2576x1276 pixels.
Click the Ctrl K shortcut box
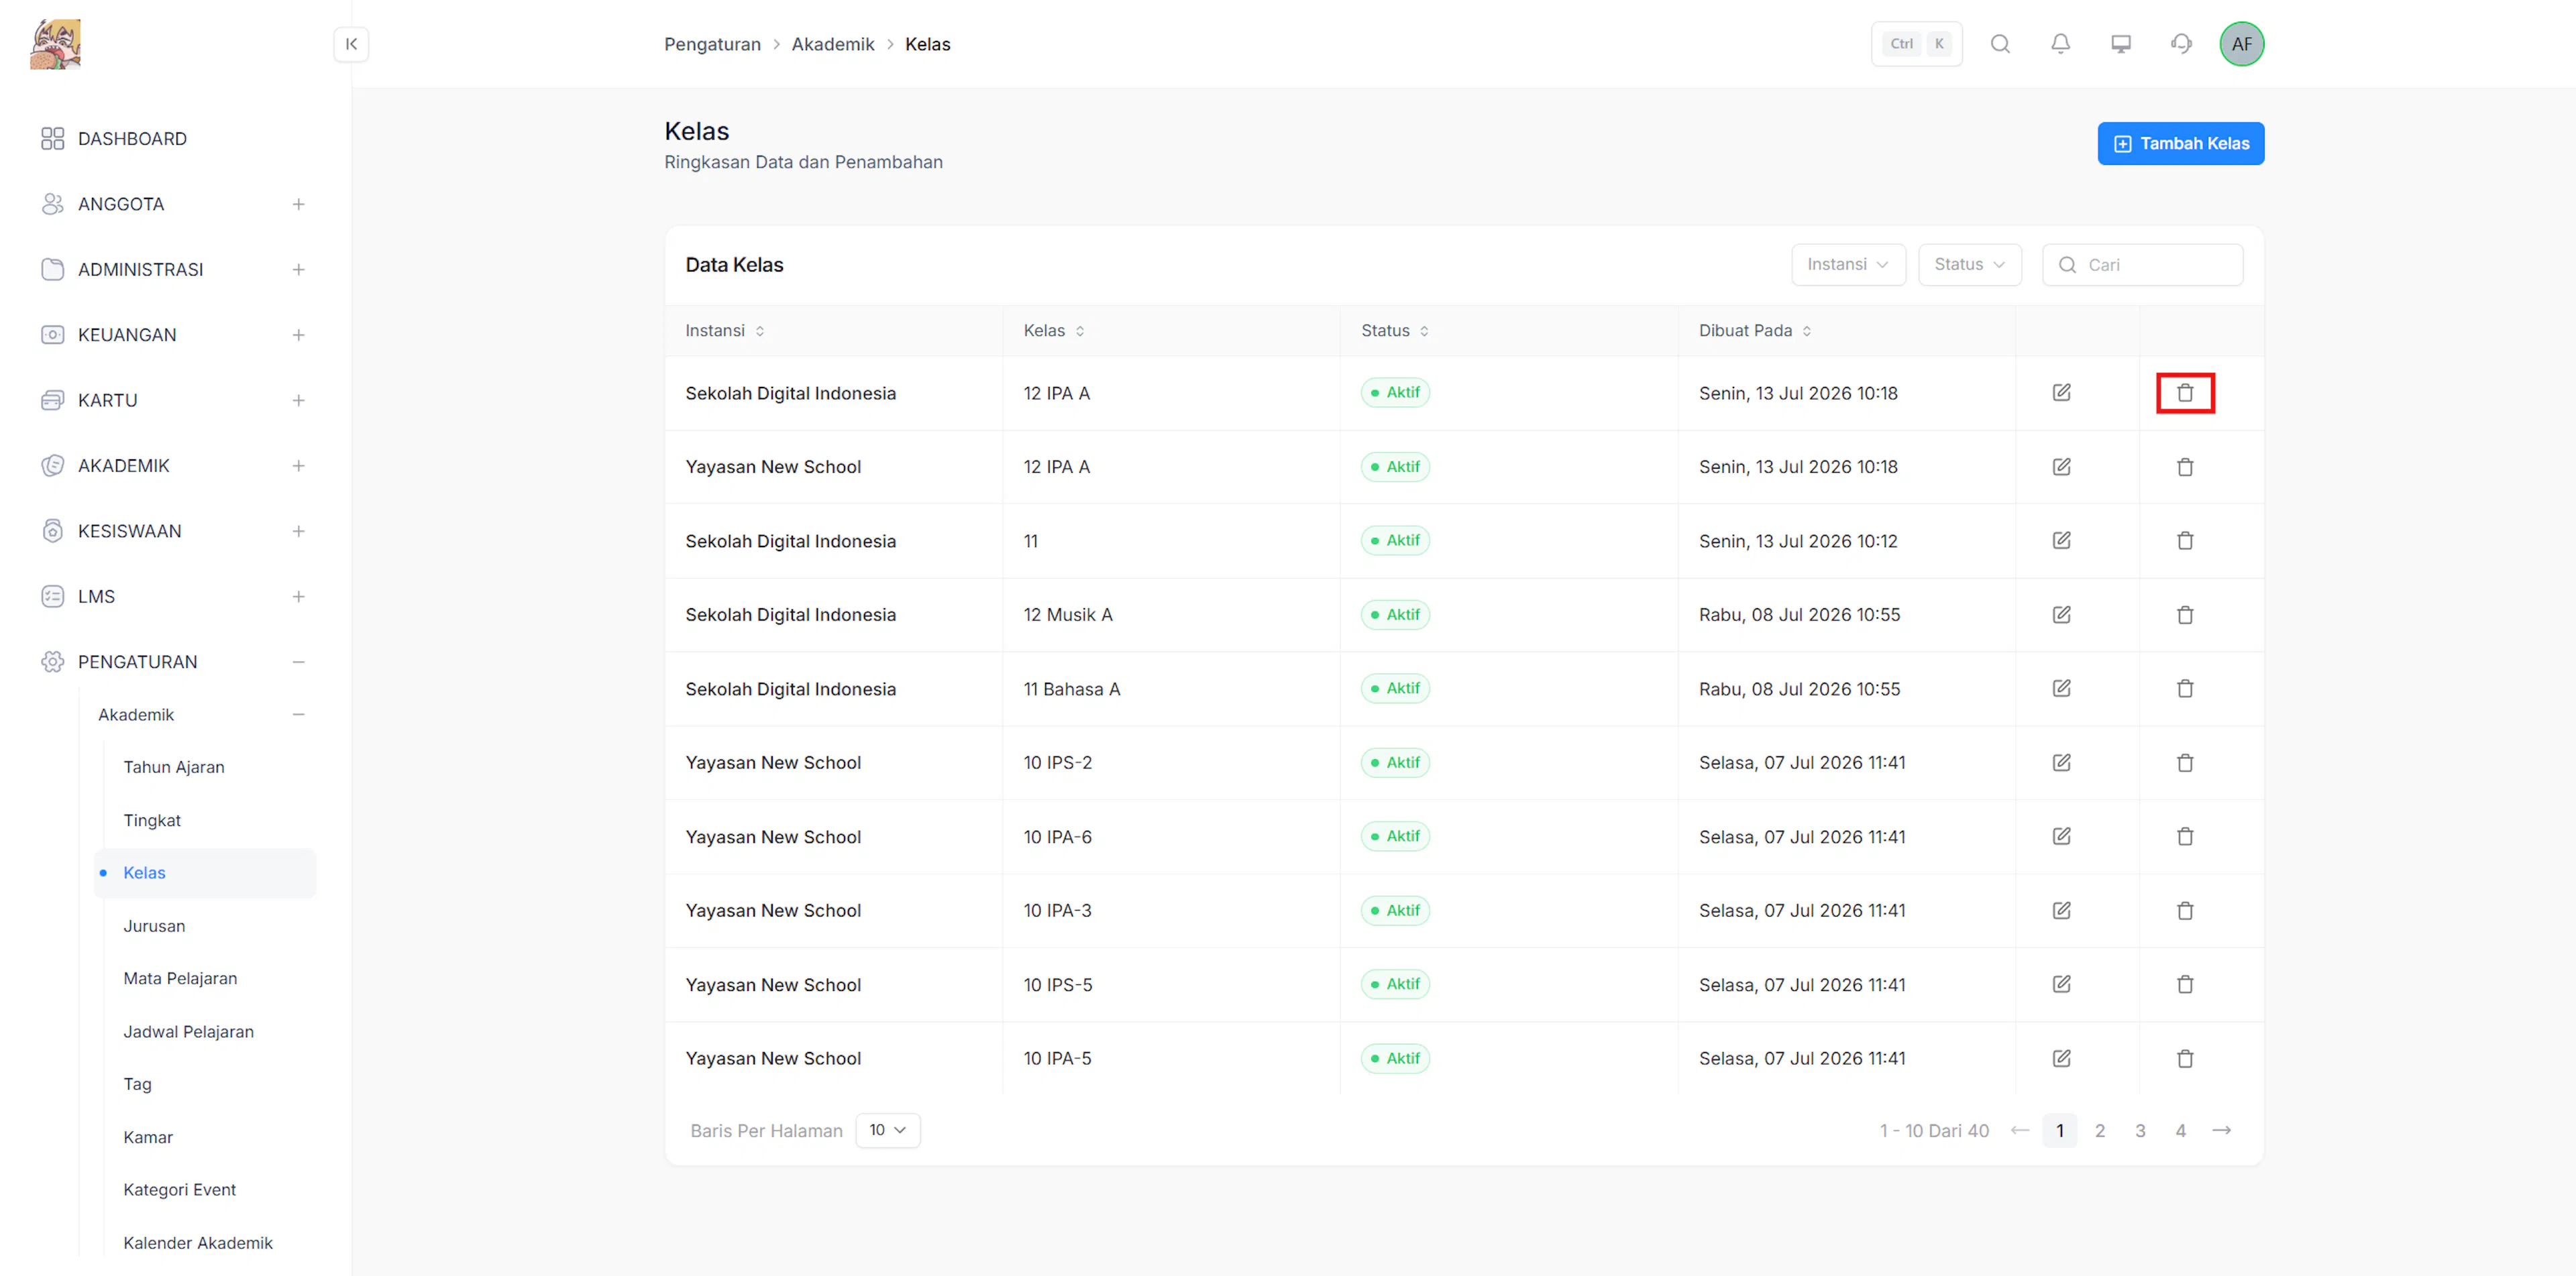tap(1916, 44)
